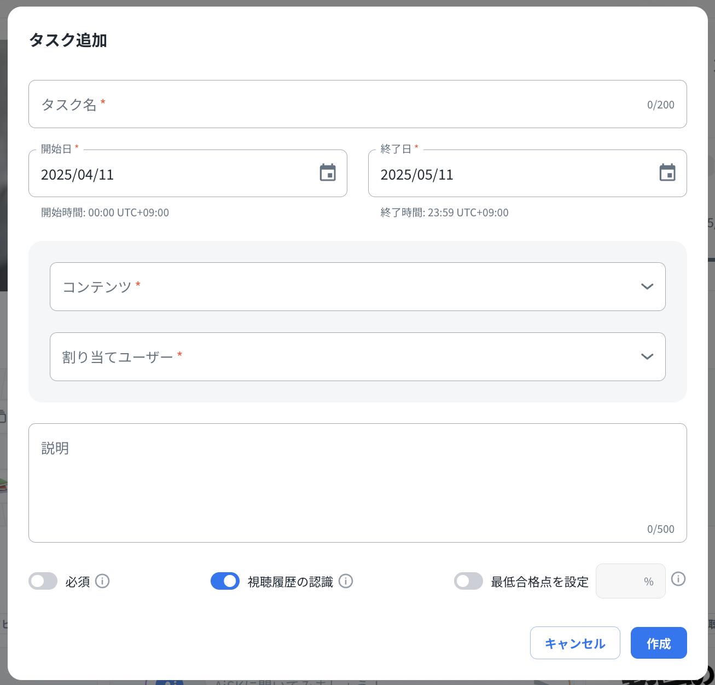The width and height of the screenshot is (715, 685).
Task: Click the info icon next to 必須
Action: pos(102,581)
